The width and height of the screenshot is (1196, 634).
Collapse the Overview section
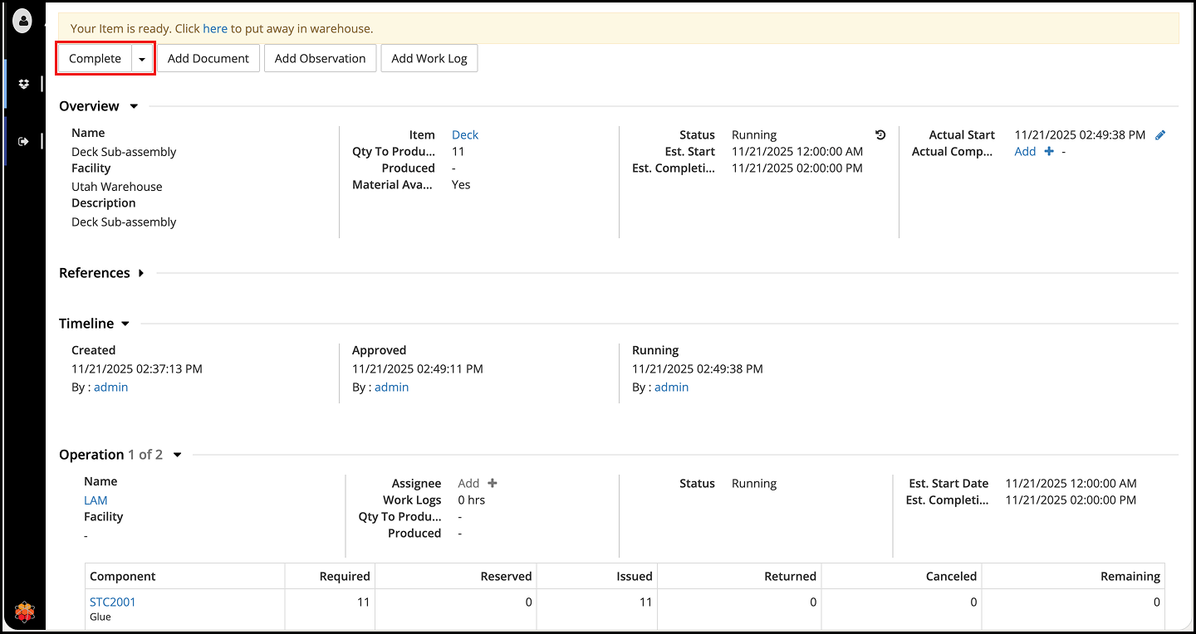tap(134, 106)
